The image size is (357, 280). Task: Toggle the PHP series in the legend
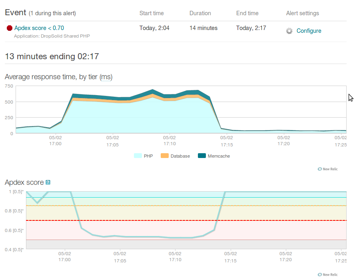[144, 156]
